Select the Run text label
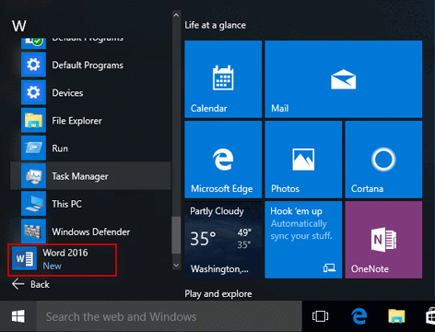Viewport: 435px width, 332px height. (60, 148)
